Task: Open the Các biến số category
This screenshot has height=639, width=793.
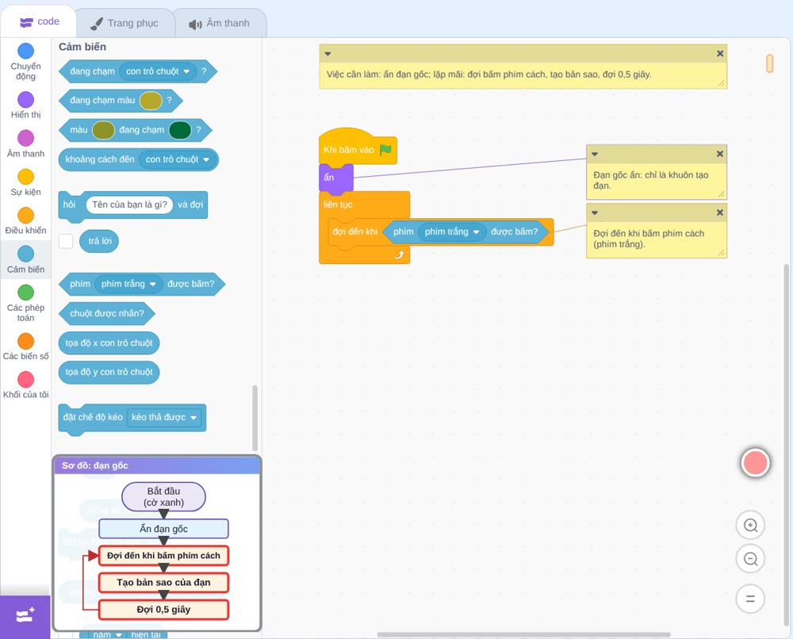Action: tap(26, 346)
